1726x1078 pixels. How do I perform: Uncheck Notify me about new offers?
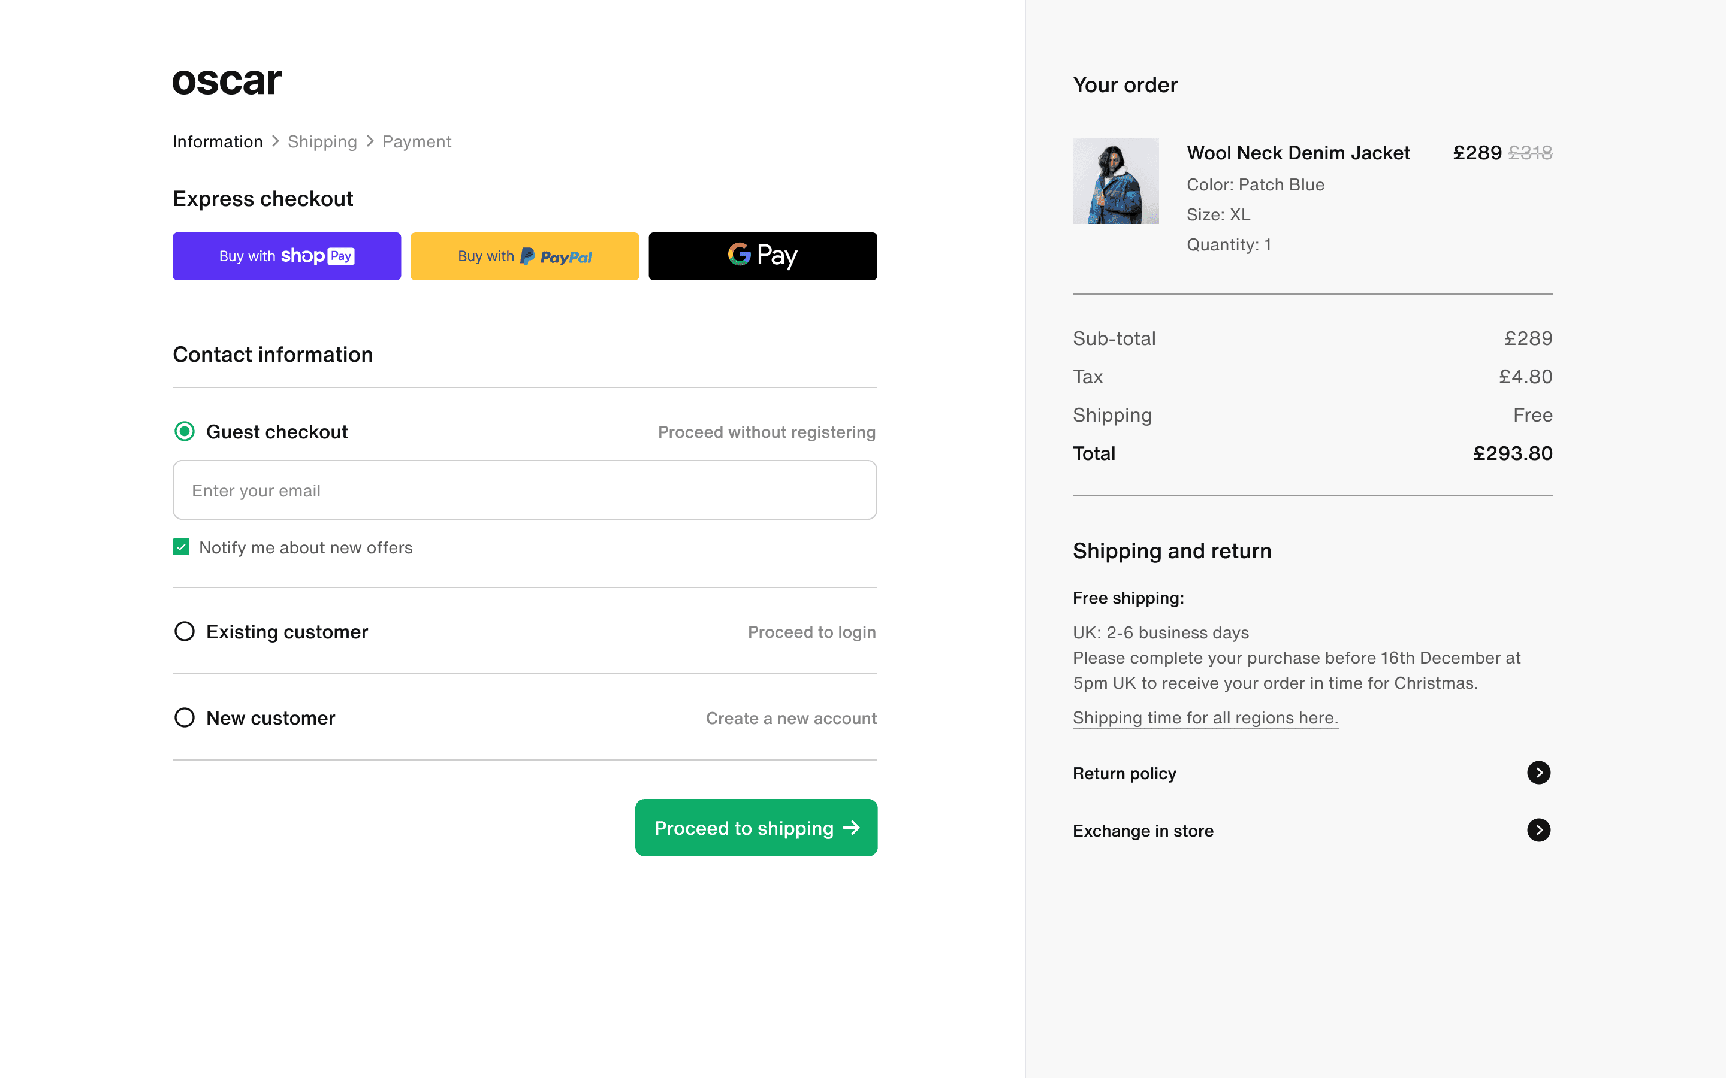click(x=181, y=547)
